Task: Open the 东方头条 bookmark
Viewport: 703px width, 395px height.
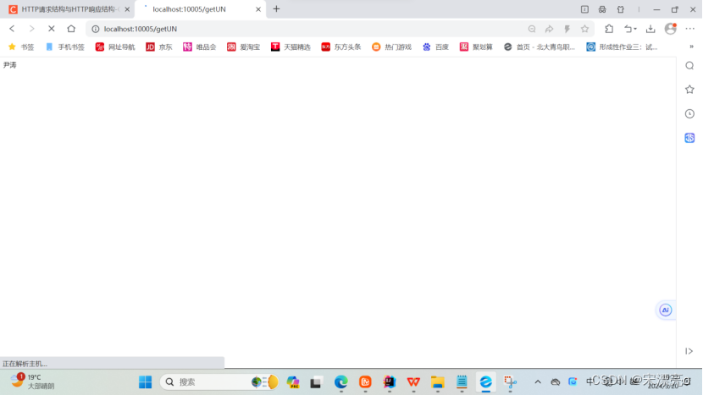Action: [x=341, y=47]
